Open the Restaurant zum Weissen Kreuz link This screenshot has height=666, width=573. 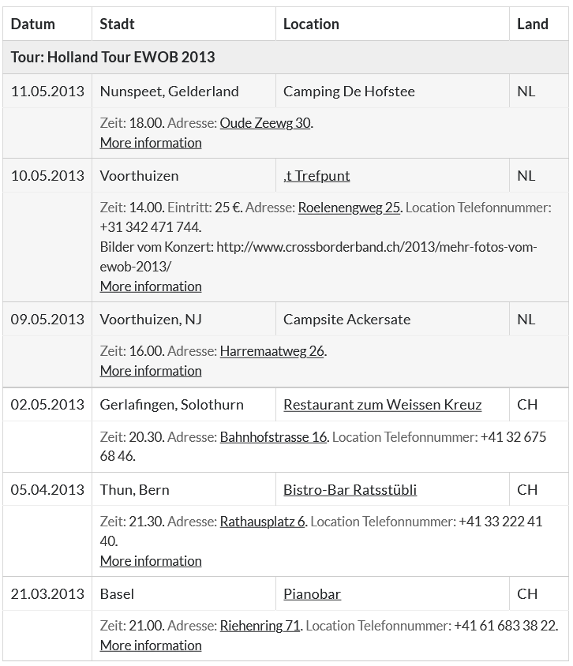382,405
